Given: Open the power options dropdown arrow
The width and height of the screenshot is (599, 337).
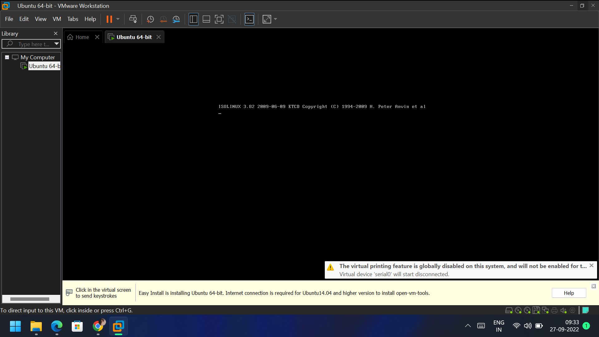Looking at the screenshot, I should (118, 19).
